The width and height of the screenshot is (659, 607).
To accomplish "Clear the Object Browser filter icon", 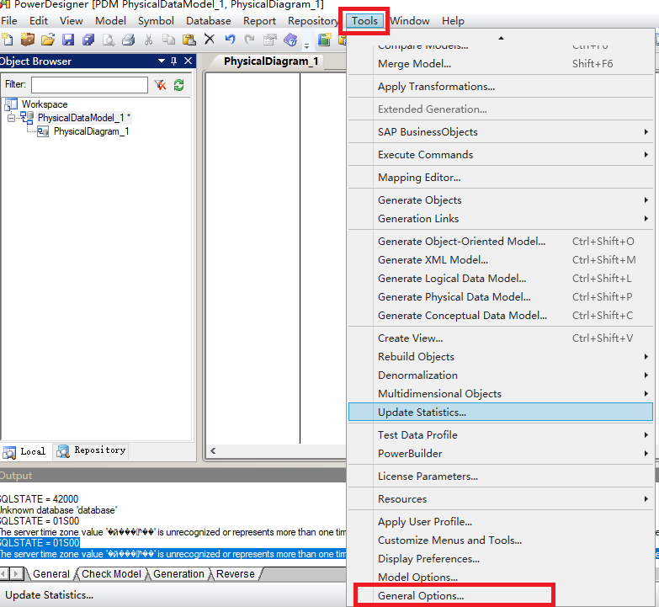I will pos(160,85).
